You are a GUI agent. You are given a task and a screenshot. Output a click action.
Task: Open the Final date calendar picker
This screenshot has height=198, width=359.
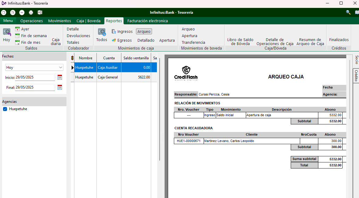coord(60,88)
